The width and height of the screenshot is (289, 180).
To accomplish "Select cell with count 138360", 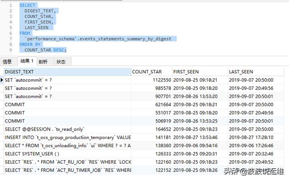I will pos(152,146).
